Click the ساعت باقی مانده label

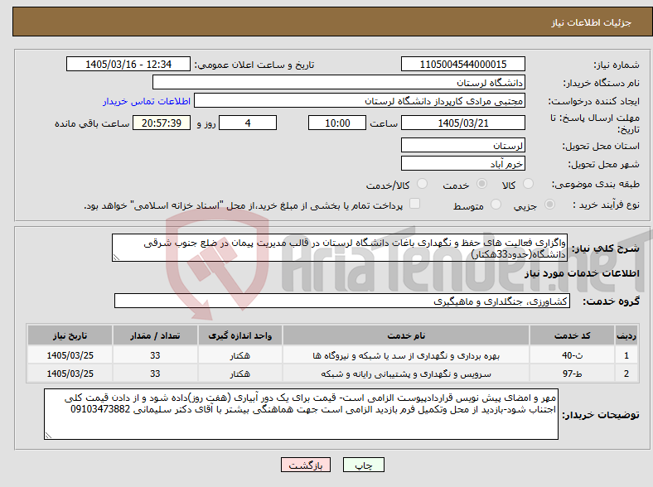point(92,123)
